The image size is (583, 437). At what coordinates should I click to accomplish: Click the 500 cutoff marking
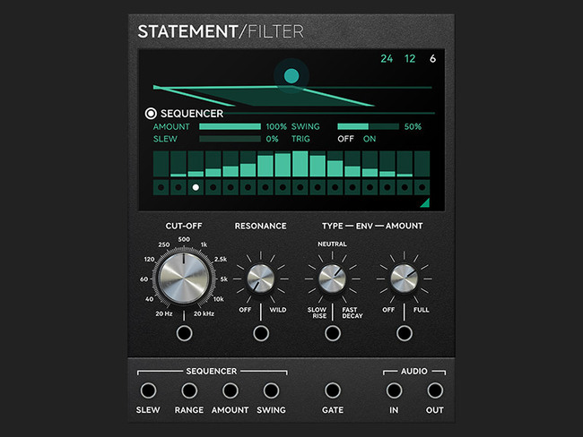point(184,239)
